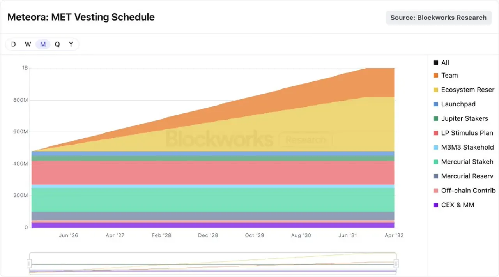
Task: Toggle the Team series orange swatch
Action: pyautogui.click(x=436, y=76)
